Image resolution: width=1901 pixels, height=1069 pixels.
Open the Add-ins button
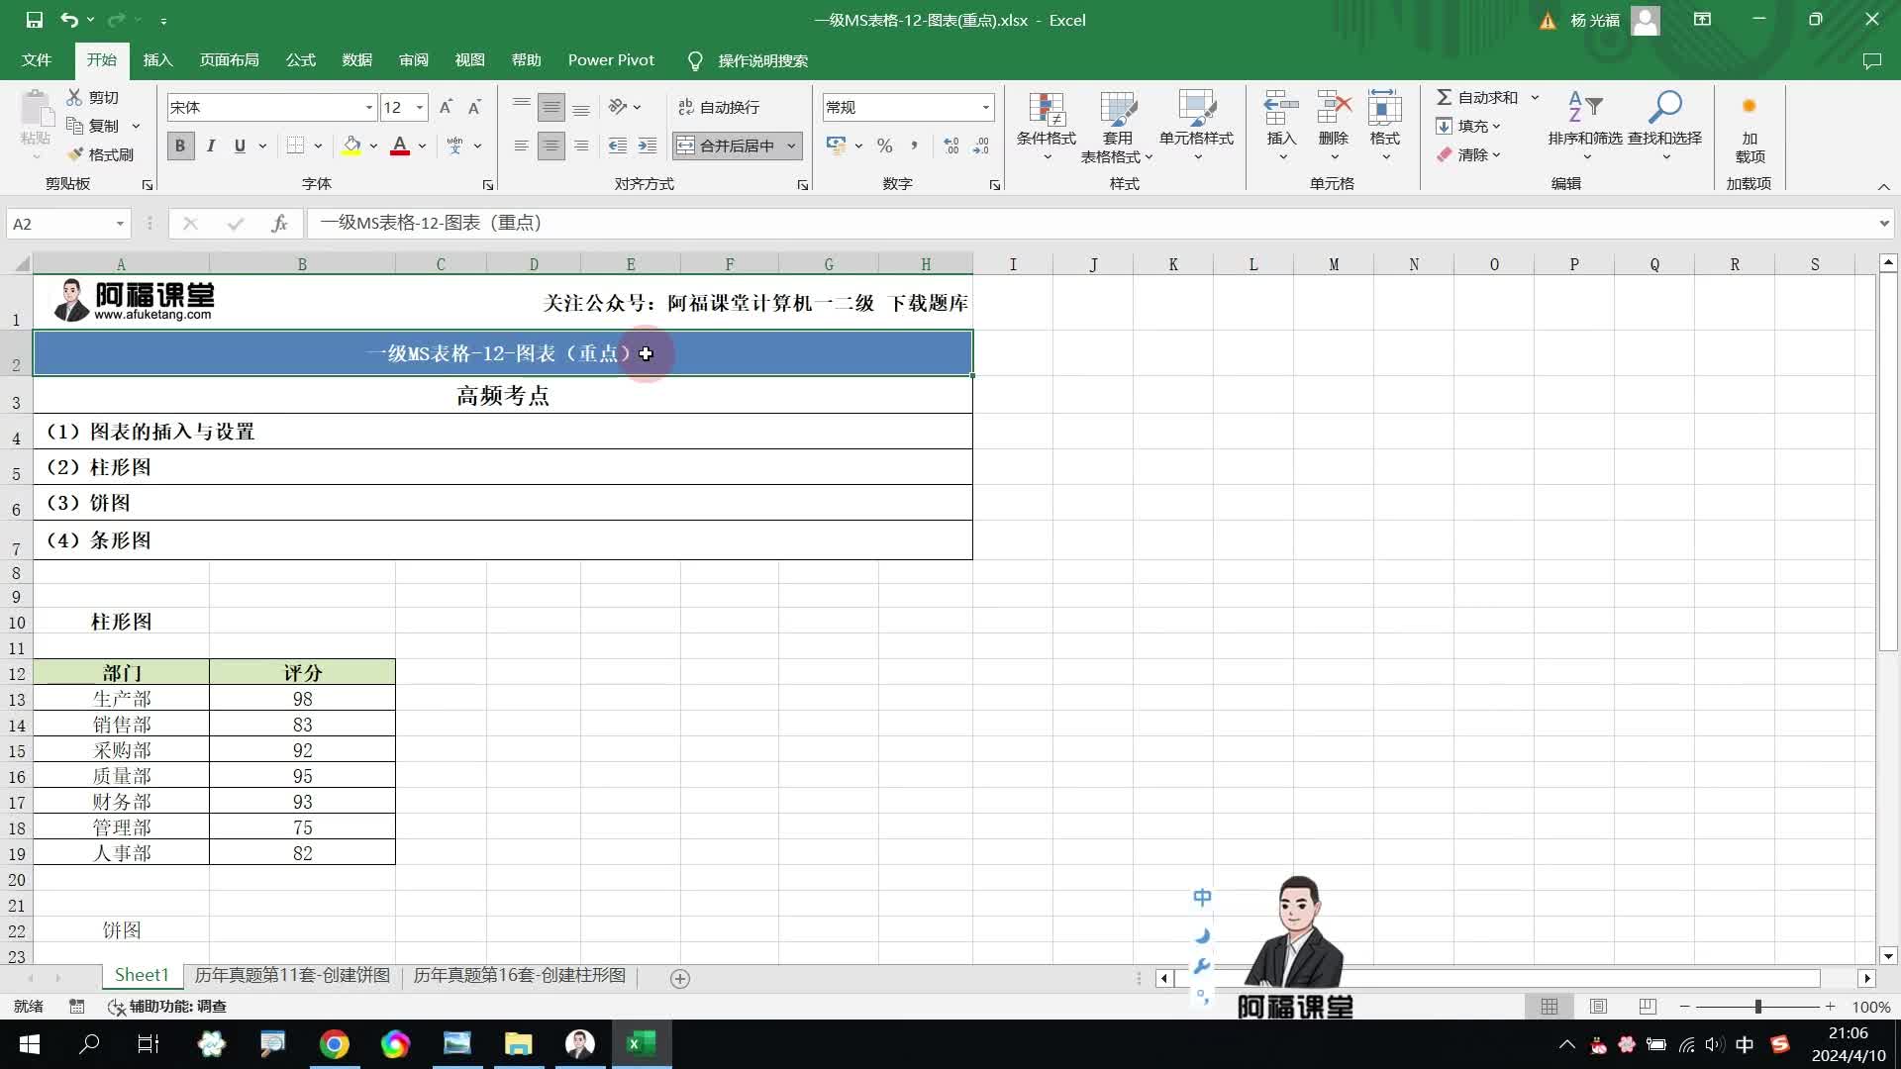pos(1750,127)
